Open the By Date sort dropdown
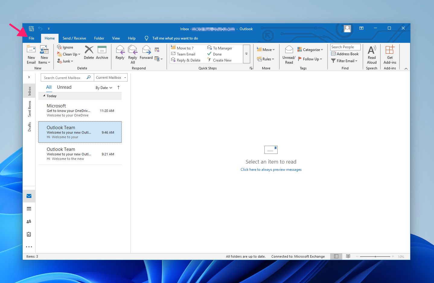This screenshot has height=283, width=434. click(x=104, y=88)
